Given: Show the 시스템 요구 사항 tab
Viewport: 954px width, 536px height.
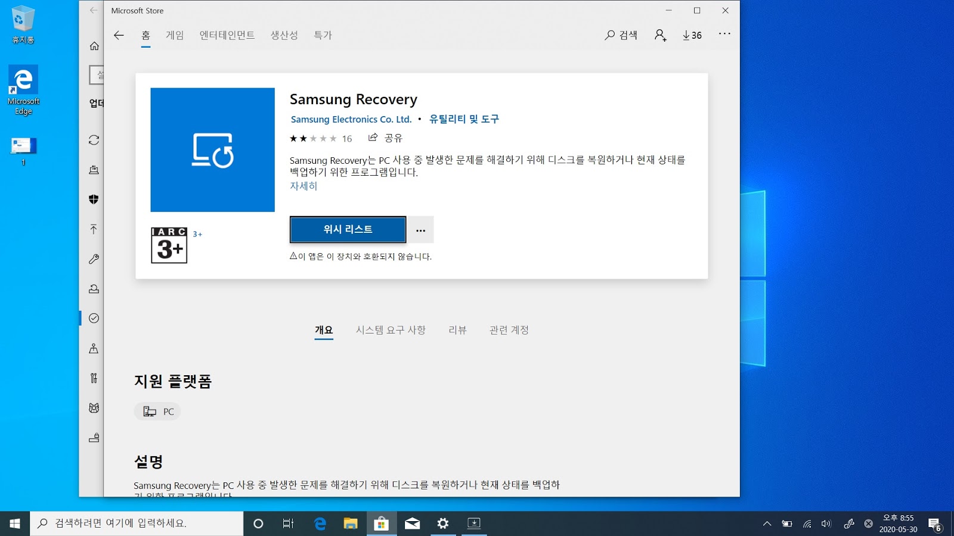Looking at the screenshot, I should [x=391, y=330].
